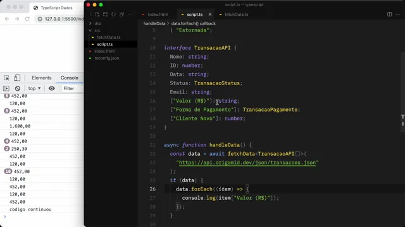Image resolution: width=405 pixels, height=227 pixels.
Task: Create a live expression with eye icon
Action: pyautogui.click(x=52, y=88)
